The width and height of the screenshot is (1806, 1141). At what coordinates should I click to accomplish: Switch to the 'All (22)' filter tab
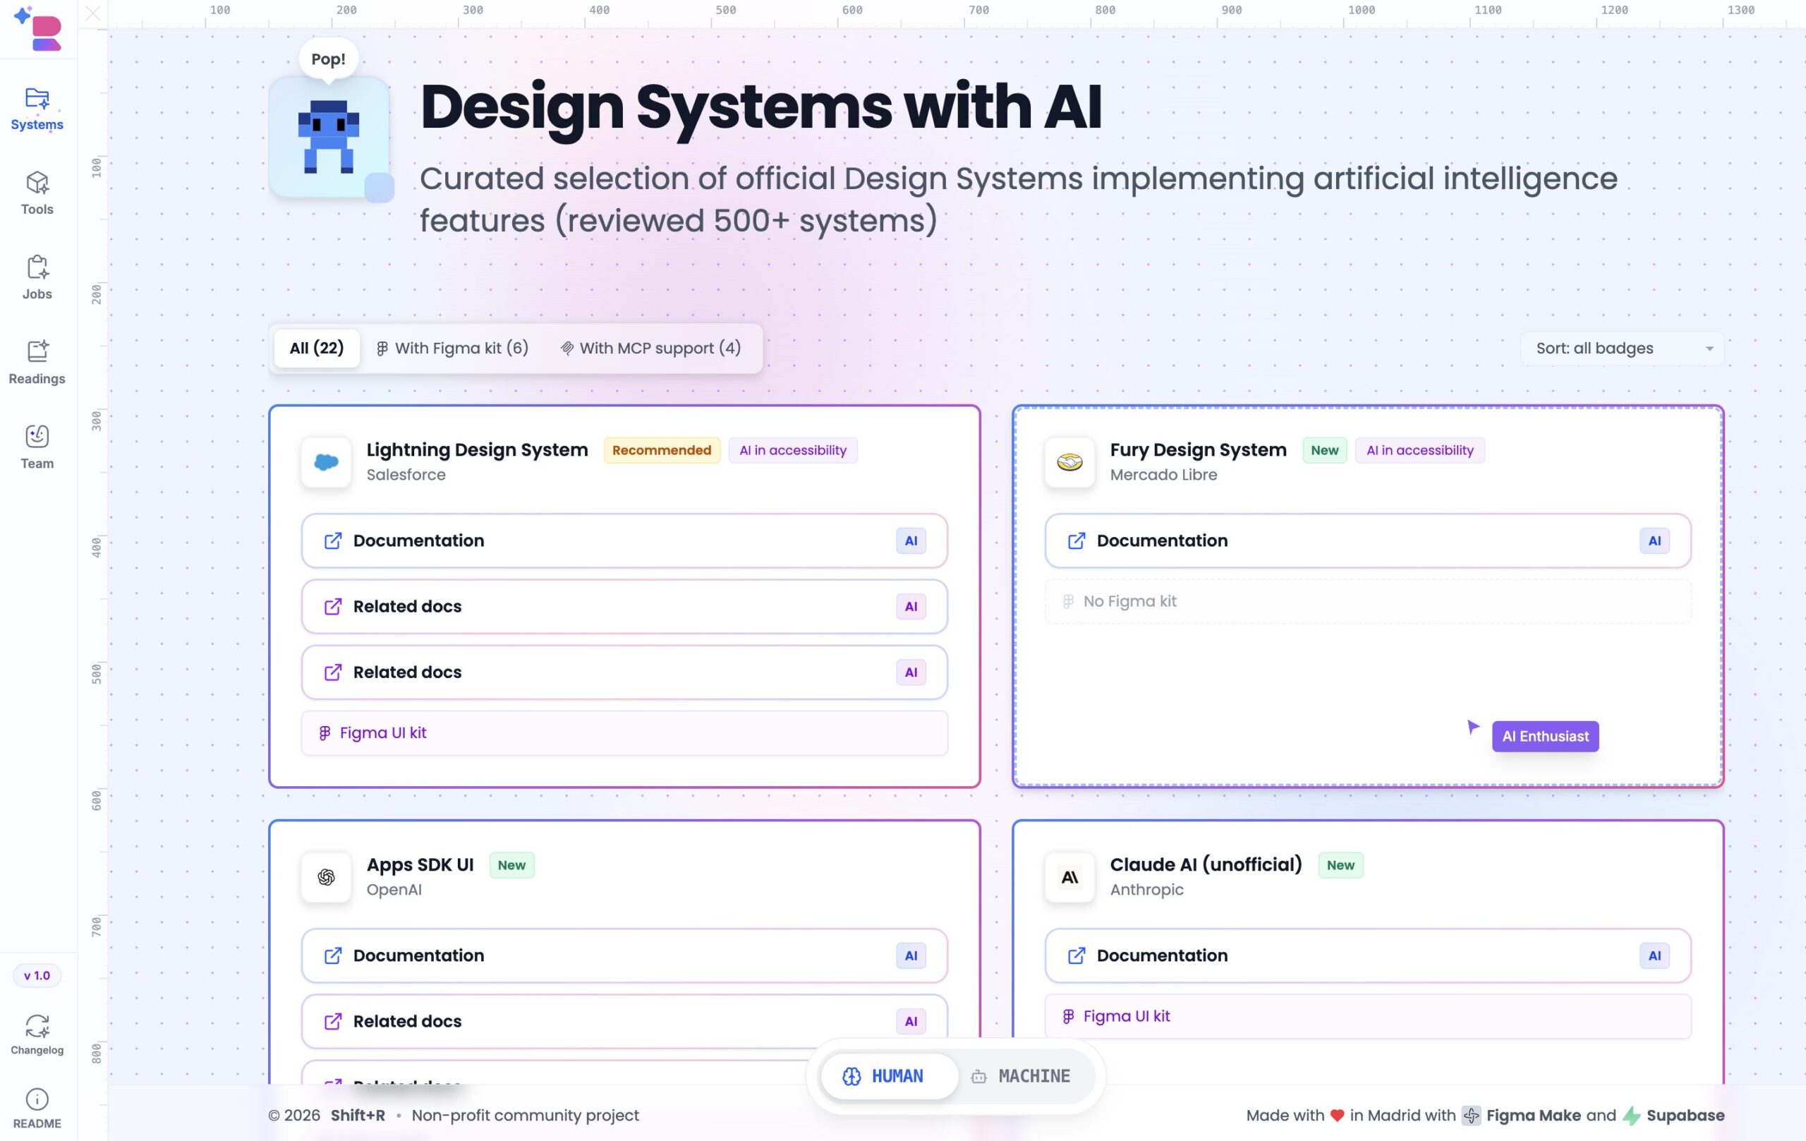click(317, 348)
